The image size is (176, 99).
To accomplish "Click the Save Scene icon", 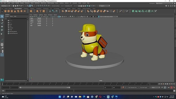I will [x=17, y=6].
